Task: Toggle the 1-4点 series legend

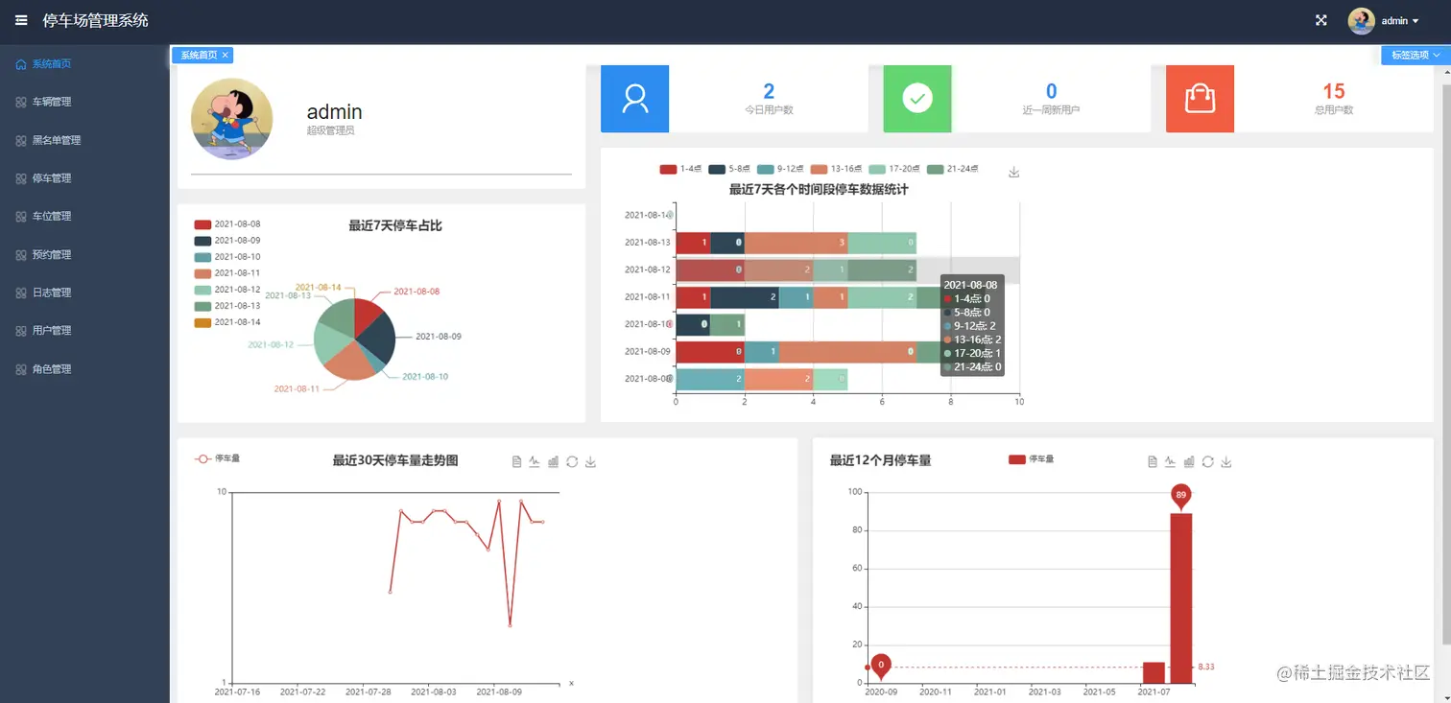Action: (680, 169)
